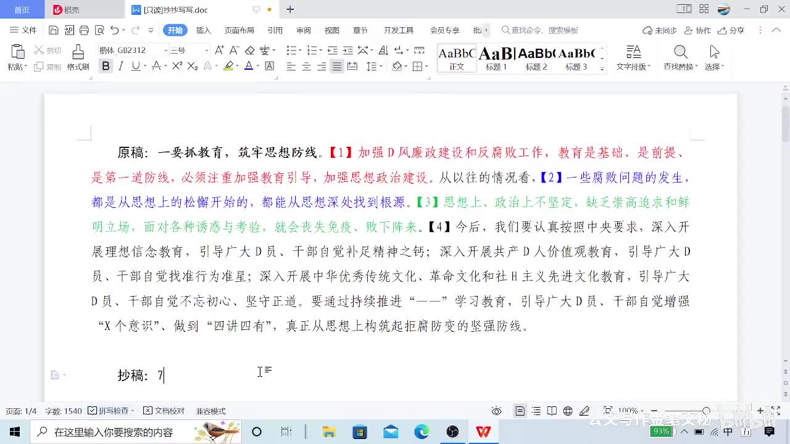Open the font size dropdown
The width and height of the screenshot is (790, 444).
[206, 51]
